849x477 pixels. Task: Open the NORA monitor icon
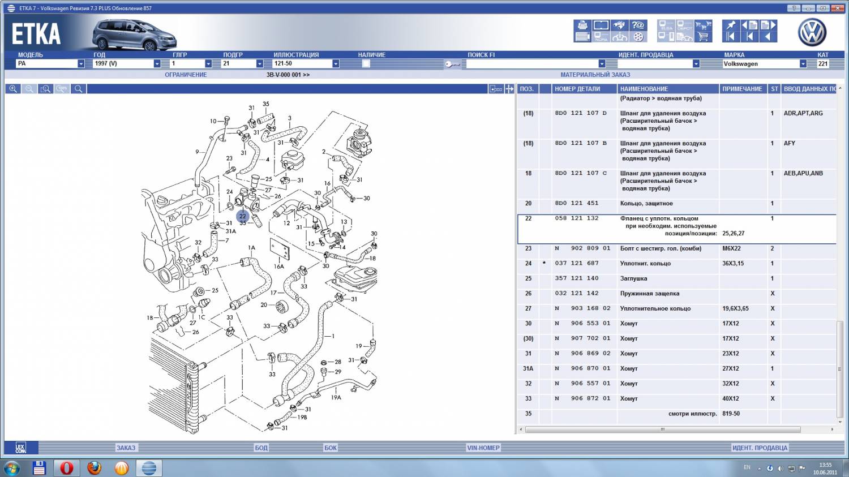[601, 37]
